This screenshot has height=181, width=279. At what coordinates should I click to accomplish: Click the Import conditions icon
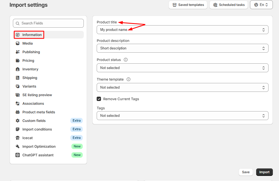[18, 129]
